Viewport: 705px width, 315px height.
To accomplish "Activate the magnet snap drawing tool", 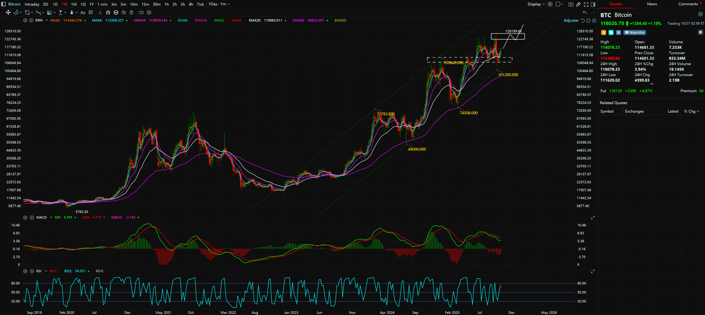I will (108, 13).
